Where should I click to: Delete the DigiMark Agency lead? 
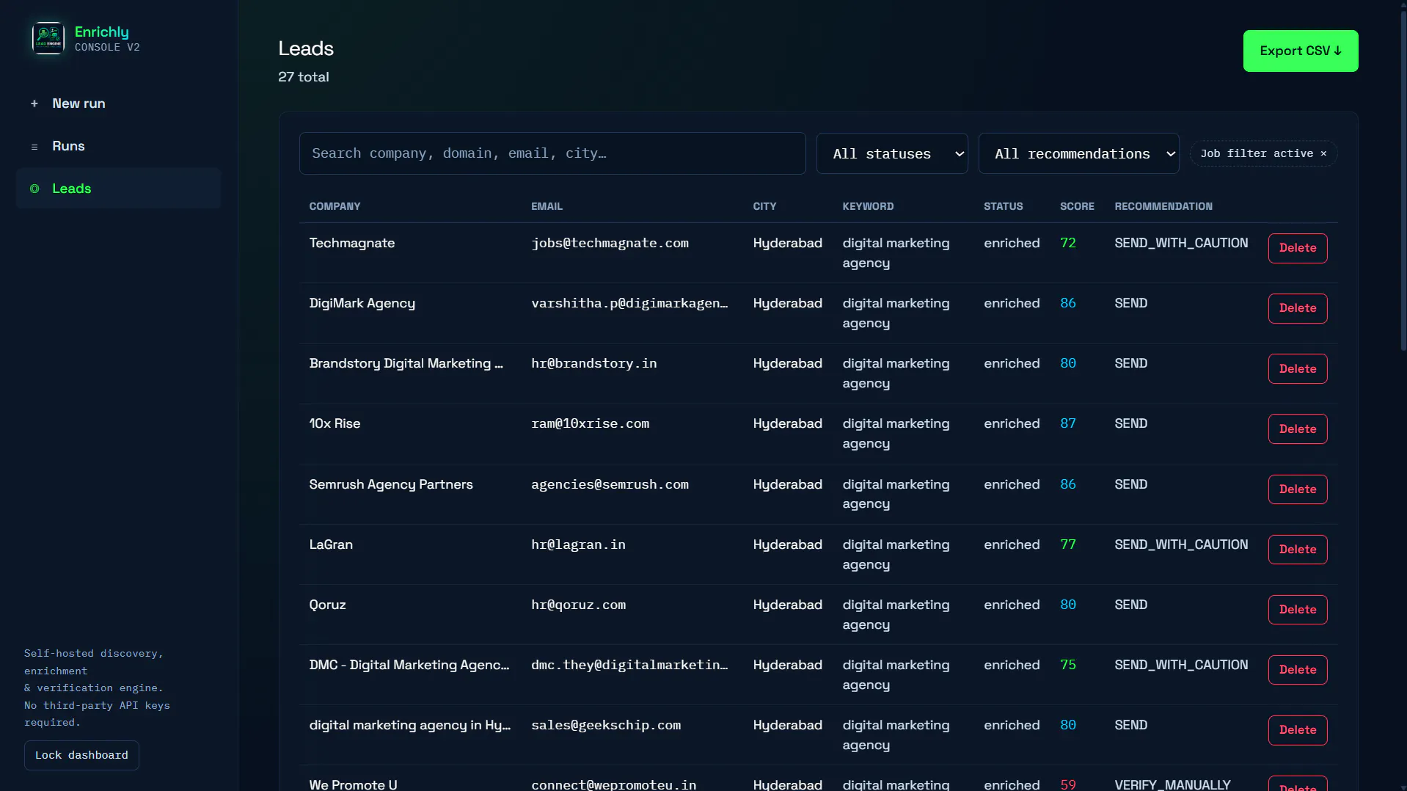point(1297,308)
